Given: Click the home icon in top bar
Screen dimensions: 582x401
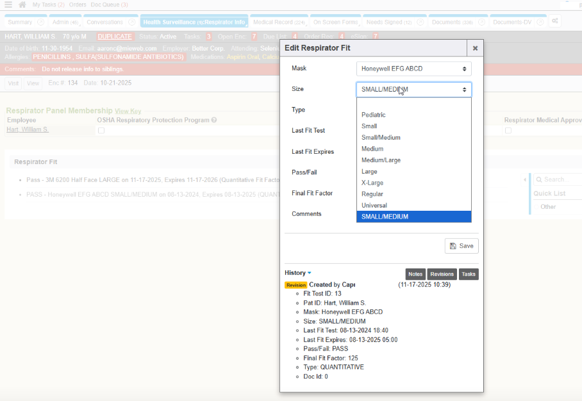Looking at the screenshot, I should tap(22, 4).
